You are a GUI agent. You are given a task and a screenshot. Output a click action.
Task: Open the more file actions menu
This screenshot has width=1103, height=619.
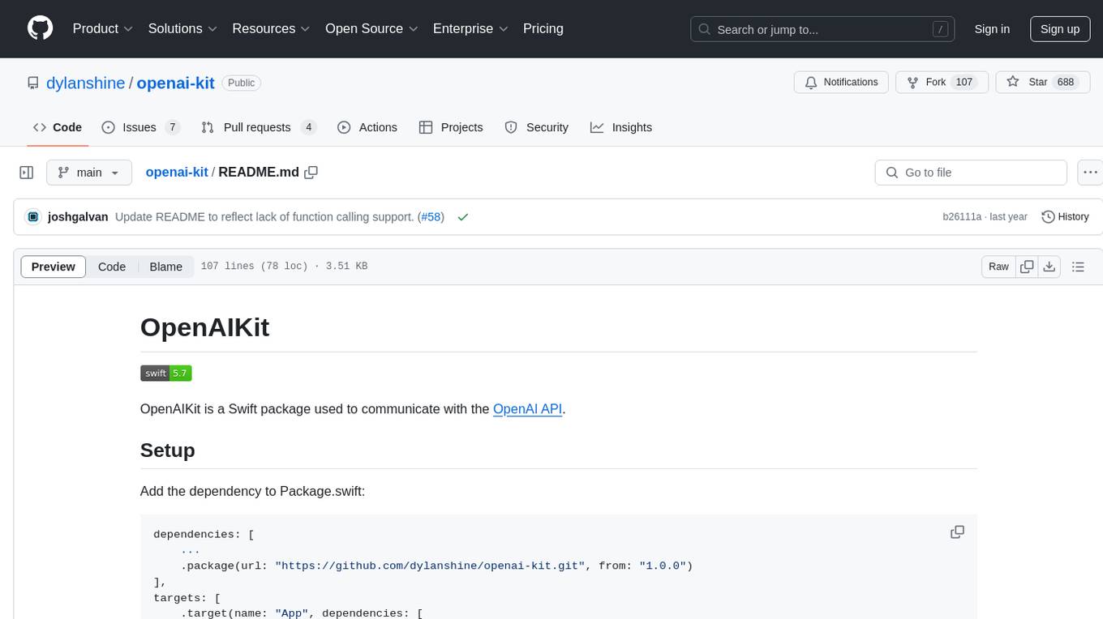click(x=1090, y=173)
